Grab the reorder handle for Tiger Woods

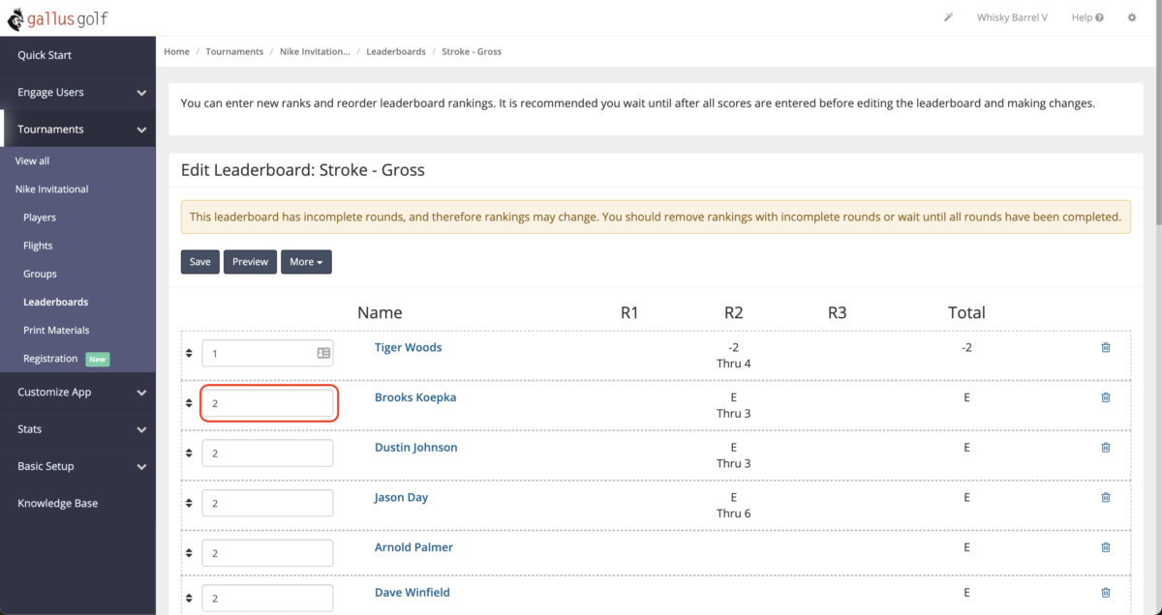[x=189, y=353]
